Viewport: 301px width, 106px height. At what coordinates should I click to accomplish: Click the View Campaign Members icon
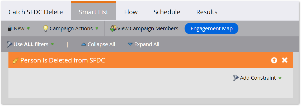[114, 28]
